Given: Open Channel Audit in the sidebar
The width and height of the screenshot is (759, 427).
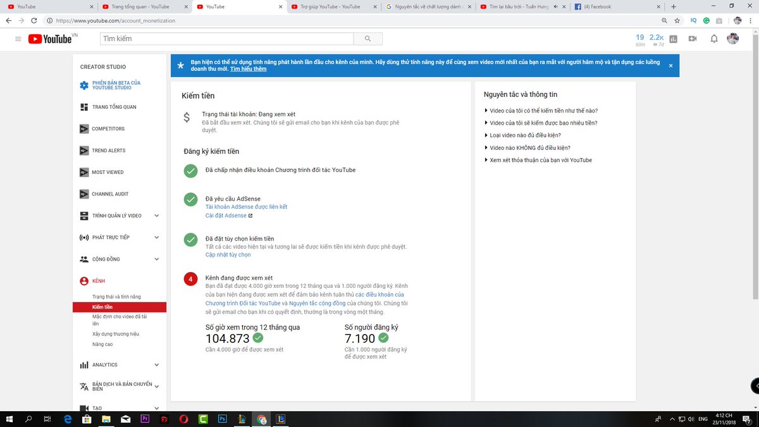Looking at the screenshot, I should 109,194.
